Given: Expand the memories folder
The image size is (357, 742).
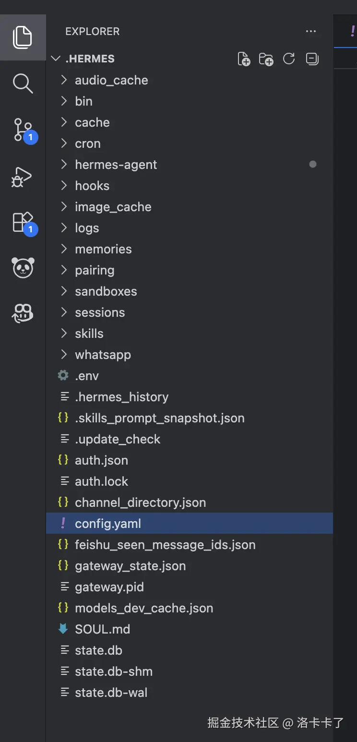Looking at the screenshot, I should [103, 249].
